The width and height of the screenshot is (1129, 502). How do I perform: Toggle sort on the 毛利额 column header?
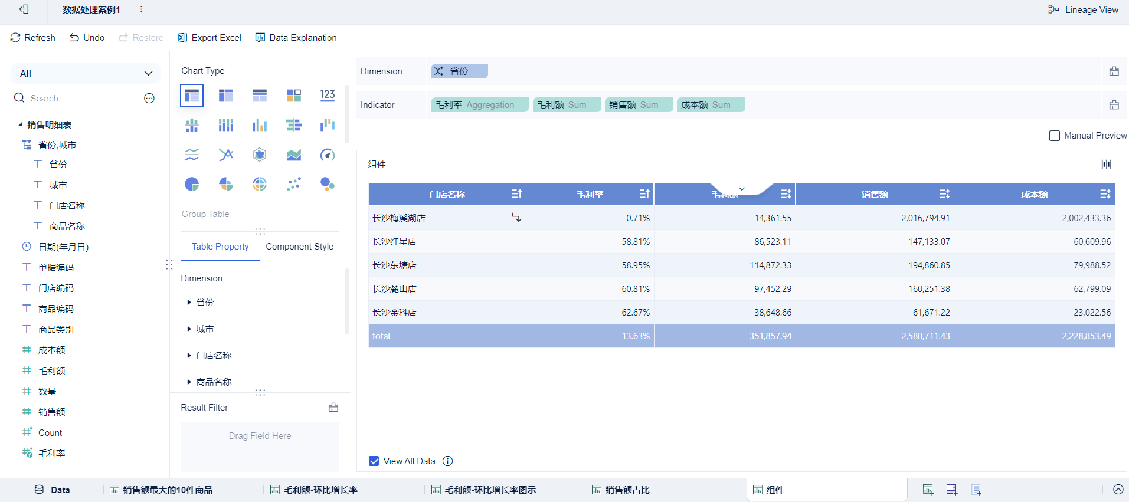(x=786, y=194)
